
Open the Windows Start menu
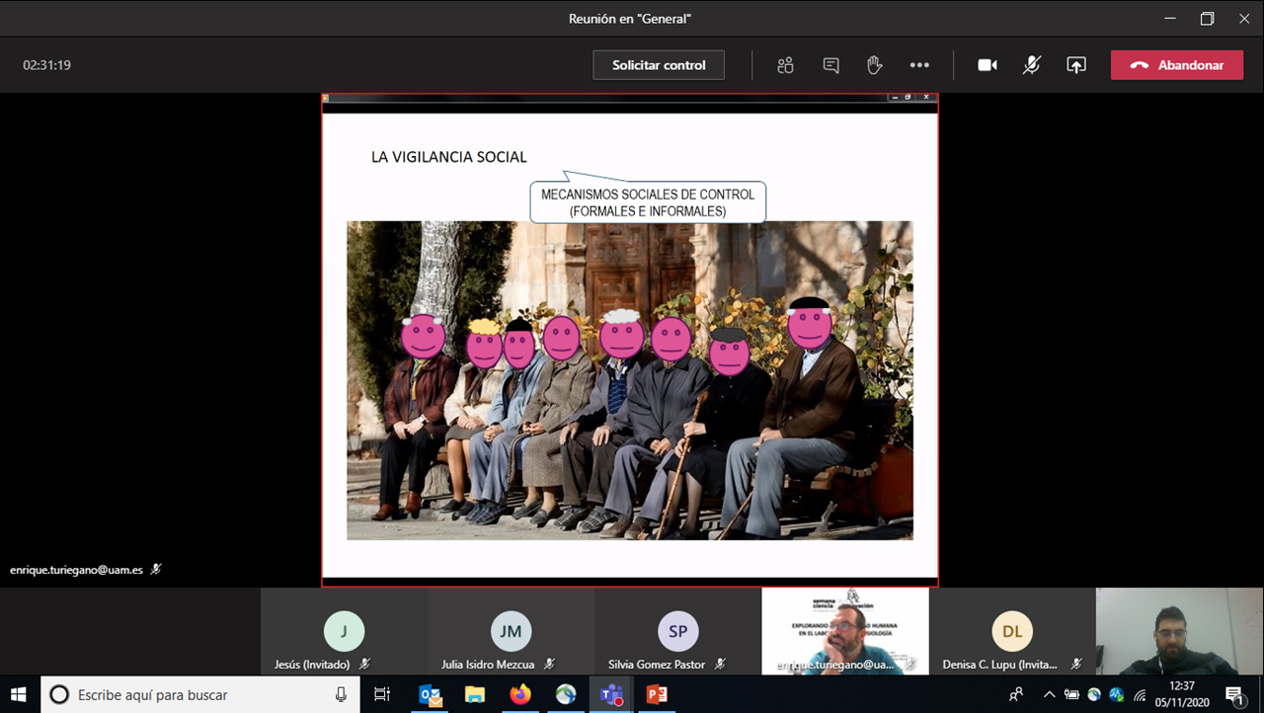click(19, 695)
